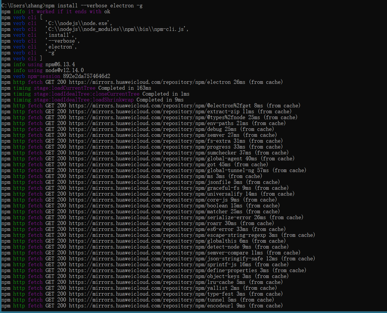
Task: Click the global-agent fetch URL
Action: click(x=156, y=159)
